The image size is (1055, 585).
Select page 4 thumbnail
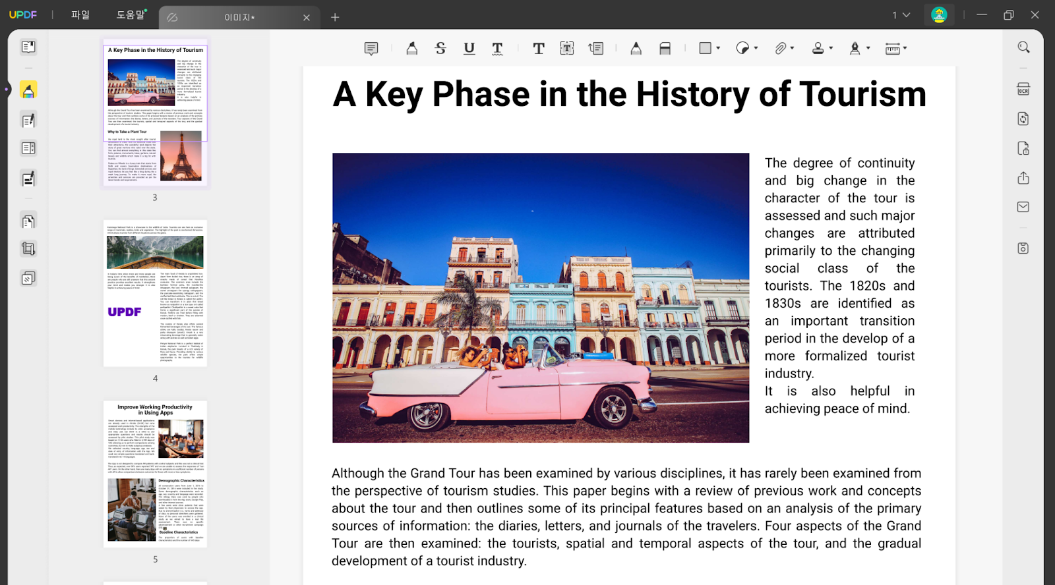click(x=155, y=293)
